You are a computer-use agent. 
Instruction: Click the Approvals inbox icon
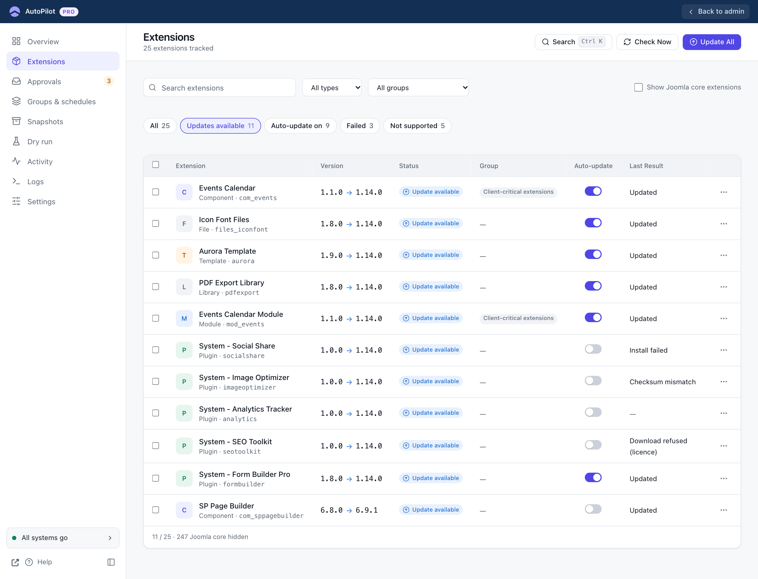16,81
